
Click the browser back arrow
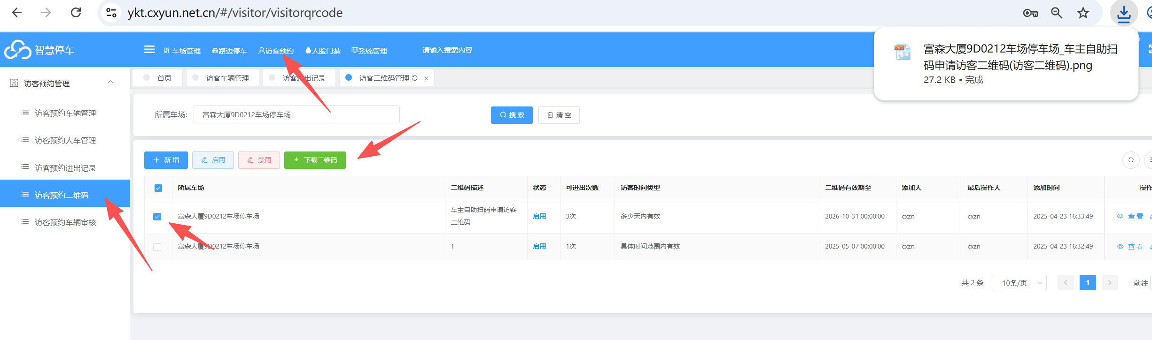click(x=17, y=13)
